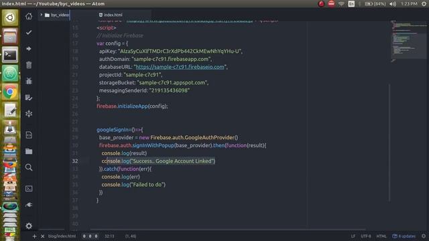Screen dimensions: 429x241
Task: Click the folder icon in the tool bar
Action: click(x=29, y=151)
